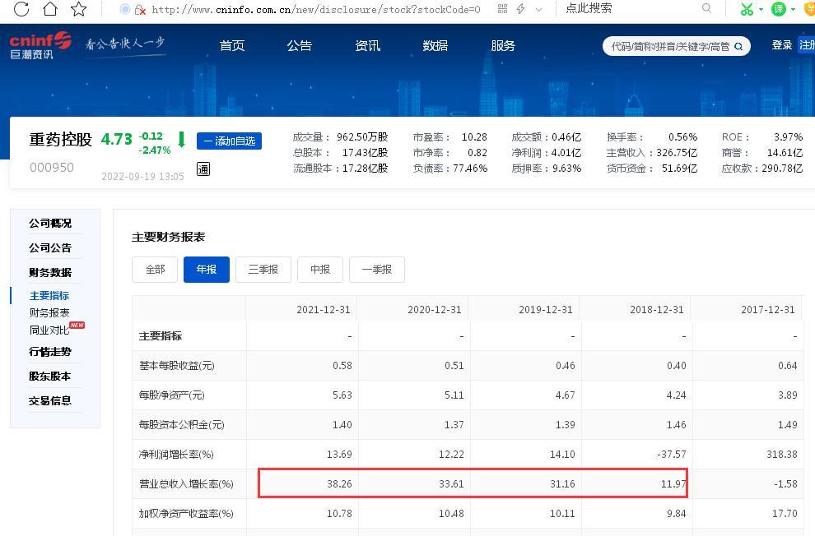The image size is (815, 536).
Task: Bookmark page with the star icon
Action: click(x=78, y=9)
